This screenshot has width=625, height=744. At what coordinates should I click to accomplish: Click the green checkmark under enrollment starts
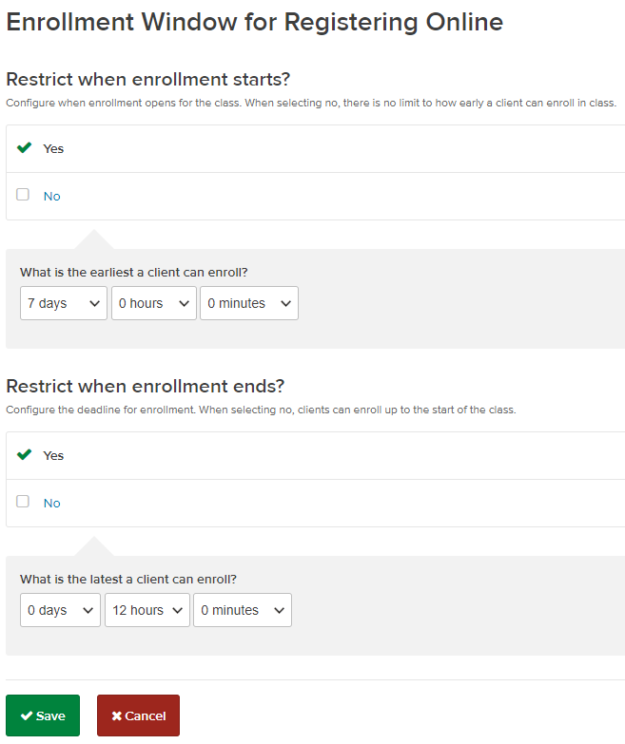(25, 148)
